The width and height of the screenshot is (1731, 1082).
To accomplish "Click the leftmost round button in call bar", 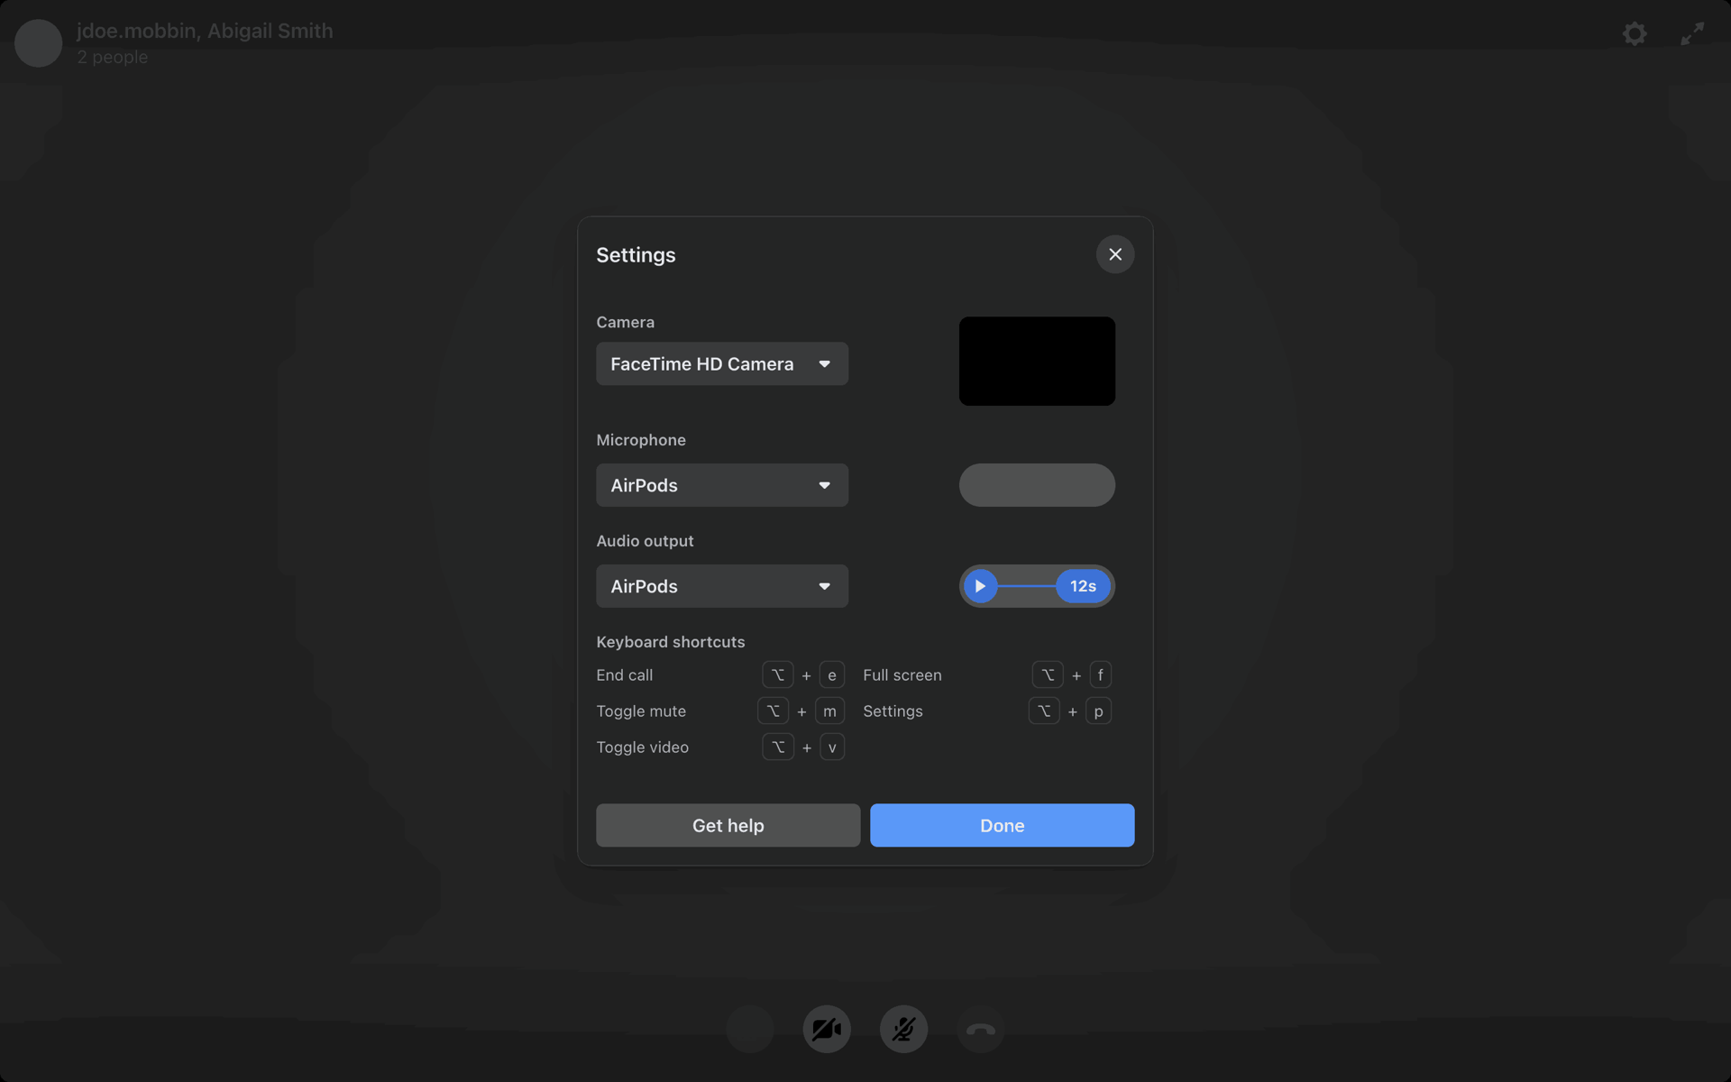I will tap(750, 1029).
